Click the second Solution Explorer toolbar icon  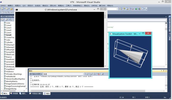pos(6,20)
